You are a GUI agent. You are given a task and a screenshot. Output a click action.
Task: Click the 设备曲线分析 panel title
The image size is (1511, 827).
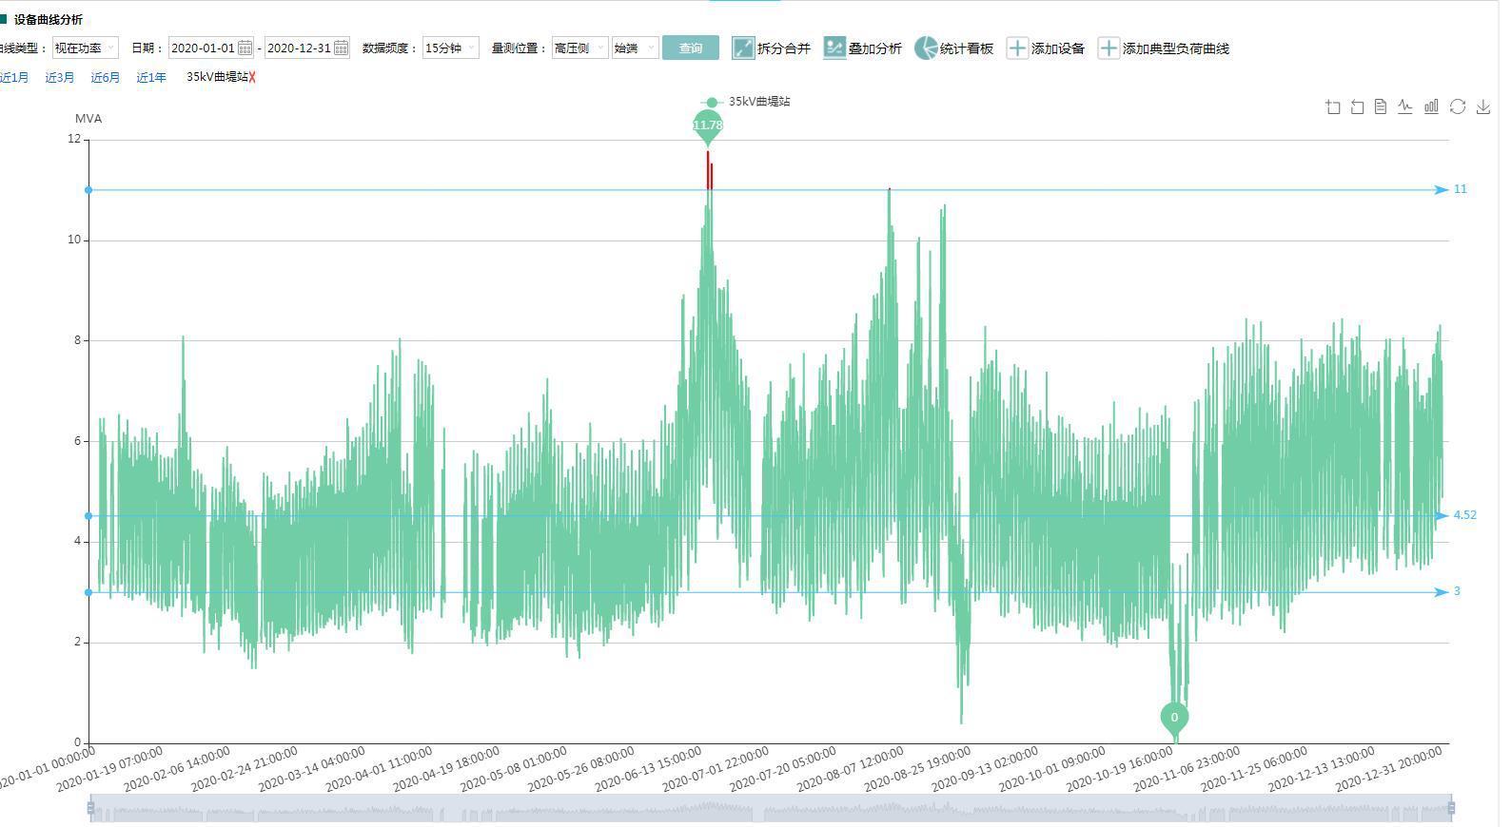tap(49, 19)
